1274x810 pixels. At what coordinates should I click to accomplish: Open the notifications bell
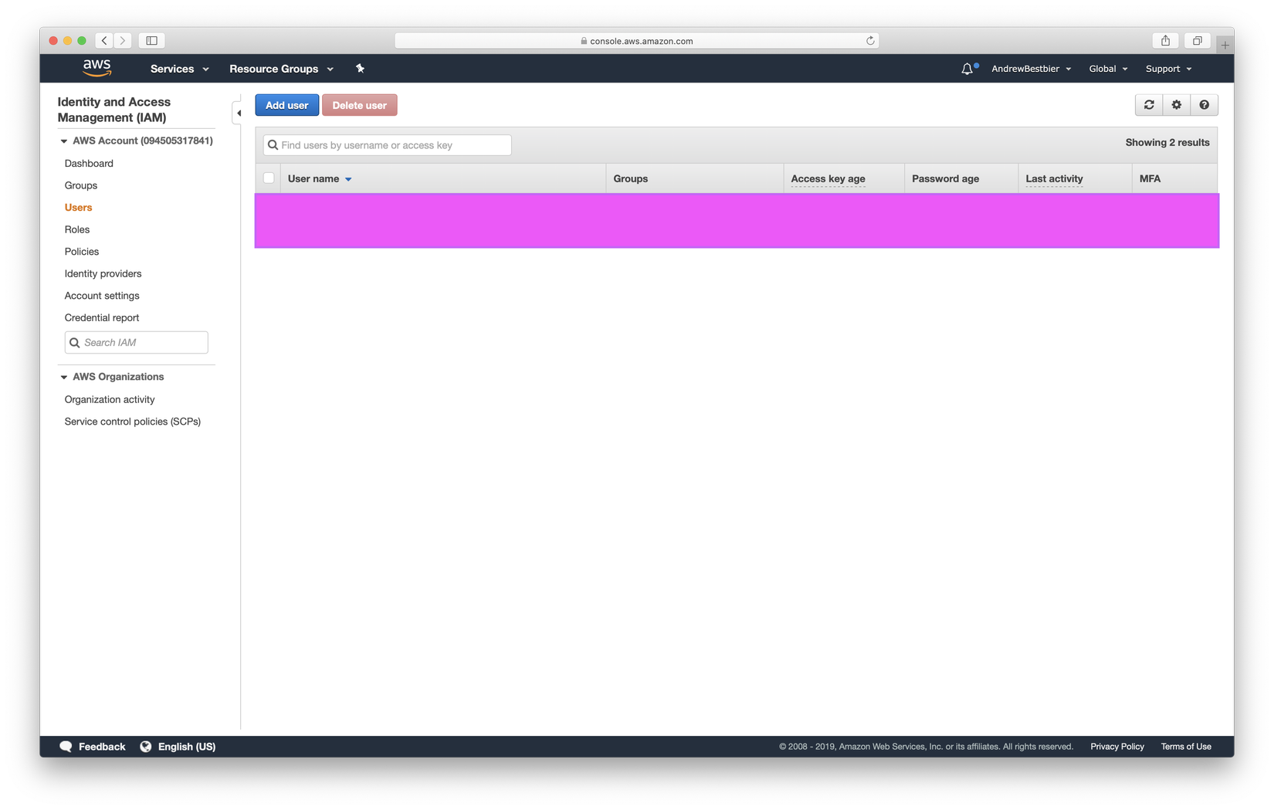click(967, 69)
